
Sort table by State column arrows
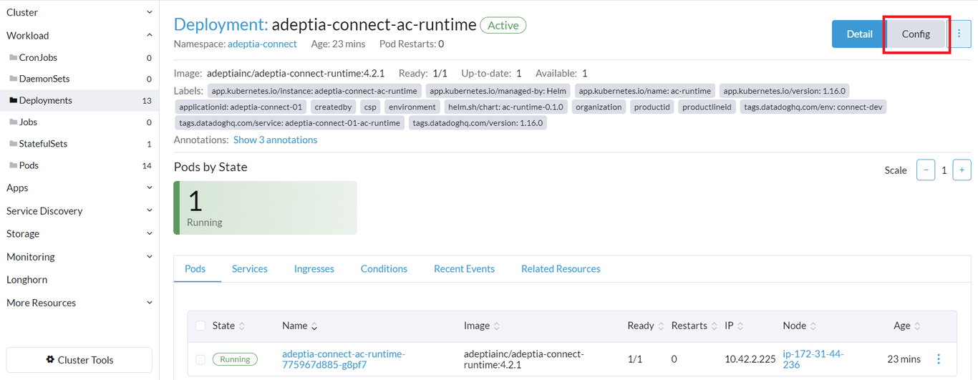point(242,326)
